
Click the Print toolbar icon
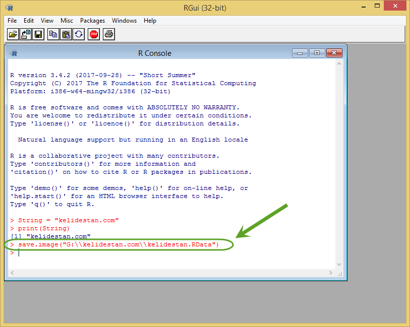[x=109, y=34]
